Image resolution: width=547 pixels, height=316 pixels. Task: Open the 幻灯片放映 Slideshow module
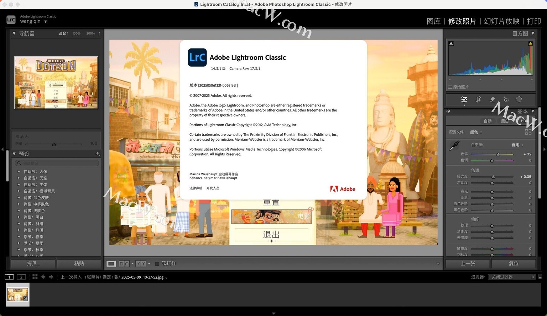click(501, 21)
